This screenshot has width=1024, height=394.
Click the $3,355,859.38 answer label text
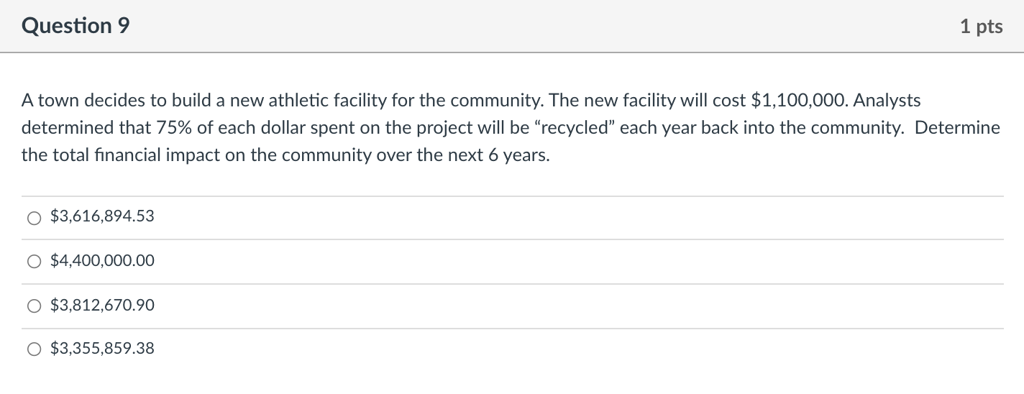tap(102, 349)
